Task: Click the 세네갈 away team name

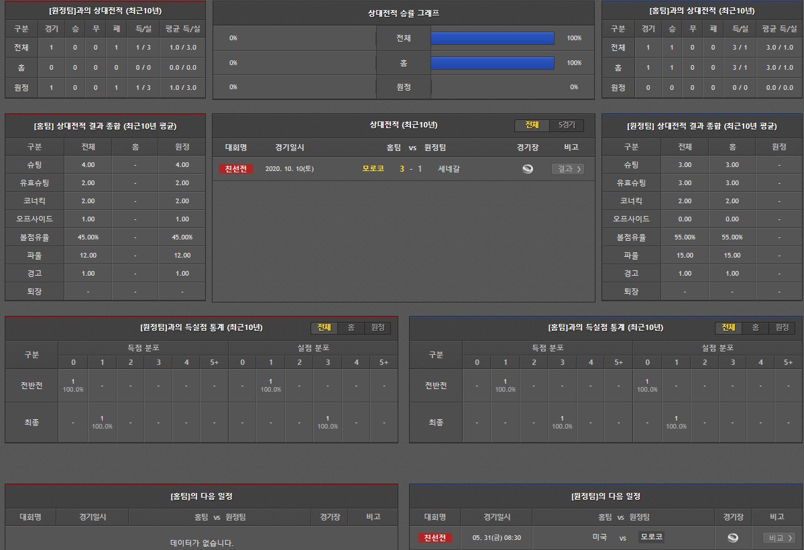Action: (449, 169)
